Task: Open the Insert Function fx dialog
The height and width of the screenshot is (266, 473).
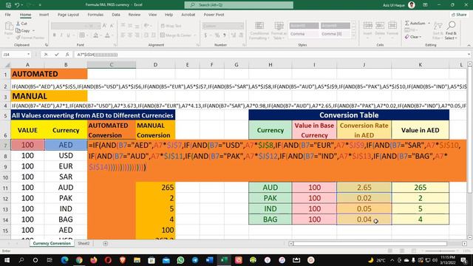Action: pos(67,55)
